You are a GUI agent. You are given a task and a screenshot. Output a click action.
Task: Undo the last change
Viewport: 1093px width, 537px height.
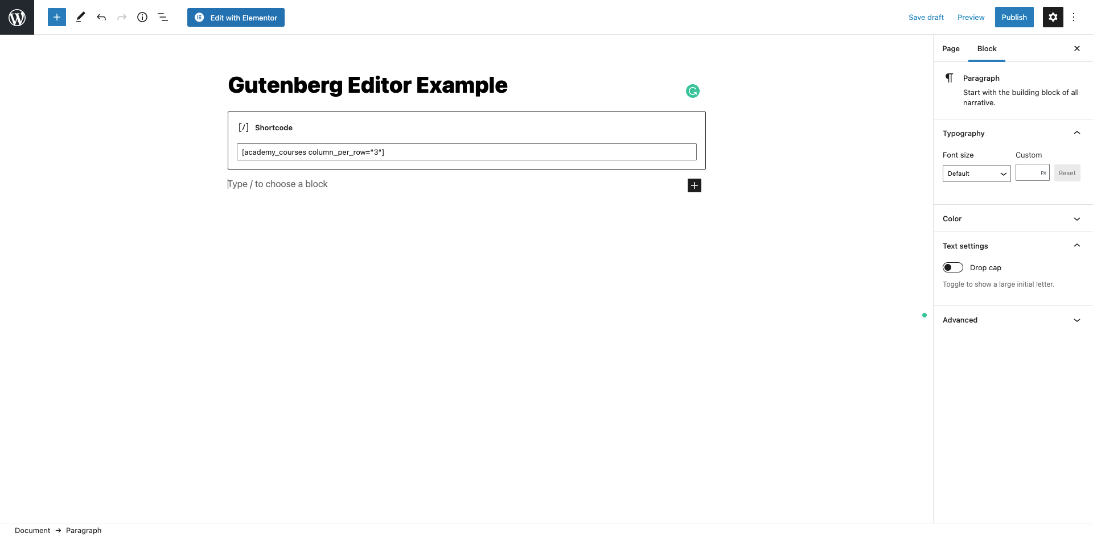[x=101, y=17]
